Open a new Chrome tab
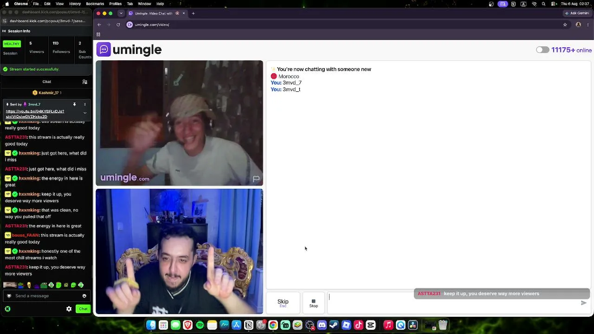594x334 pixels. pos(193,13)
